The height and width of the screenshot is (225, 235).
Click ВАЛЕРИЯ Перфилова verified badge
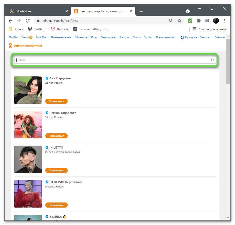(x=47, y=182)
